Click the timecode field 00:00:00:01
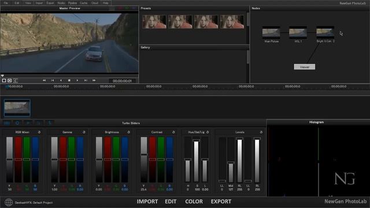 tap(122, 81)
